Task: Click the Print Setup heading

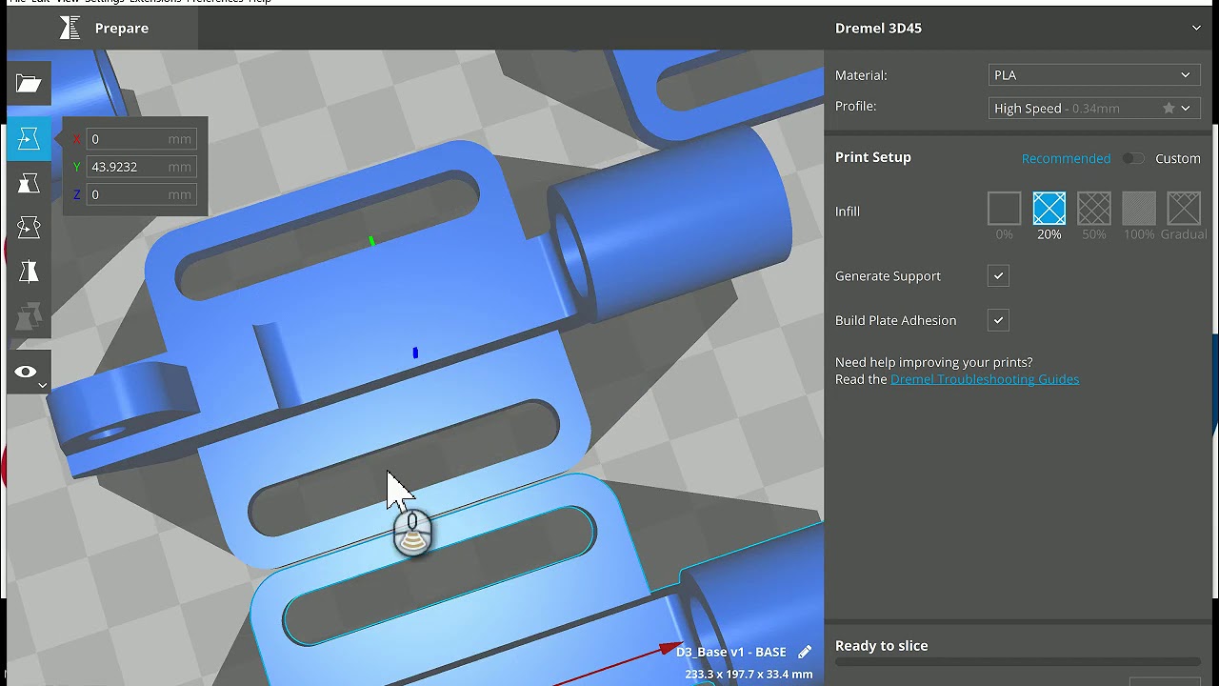Action: click(x=873, y=157)
